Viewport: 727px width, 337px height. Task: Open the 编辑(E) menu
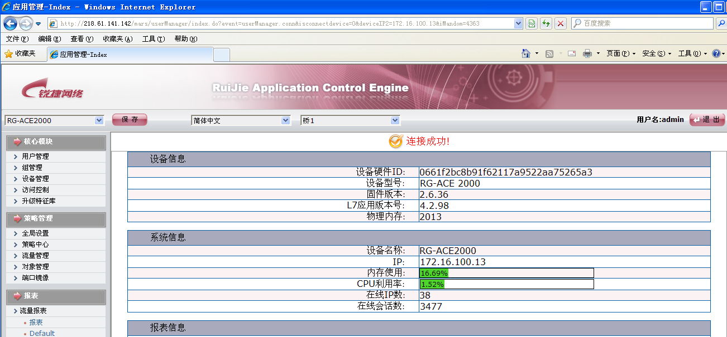tap(49, 38)
